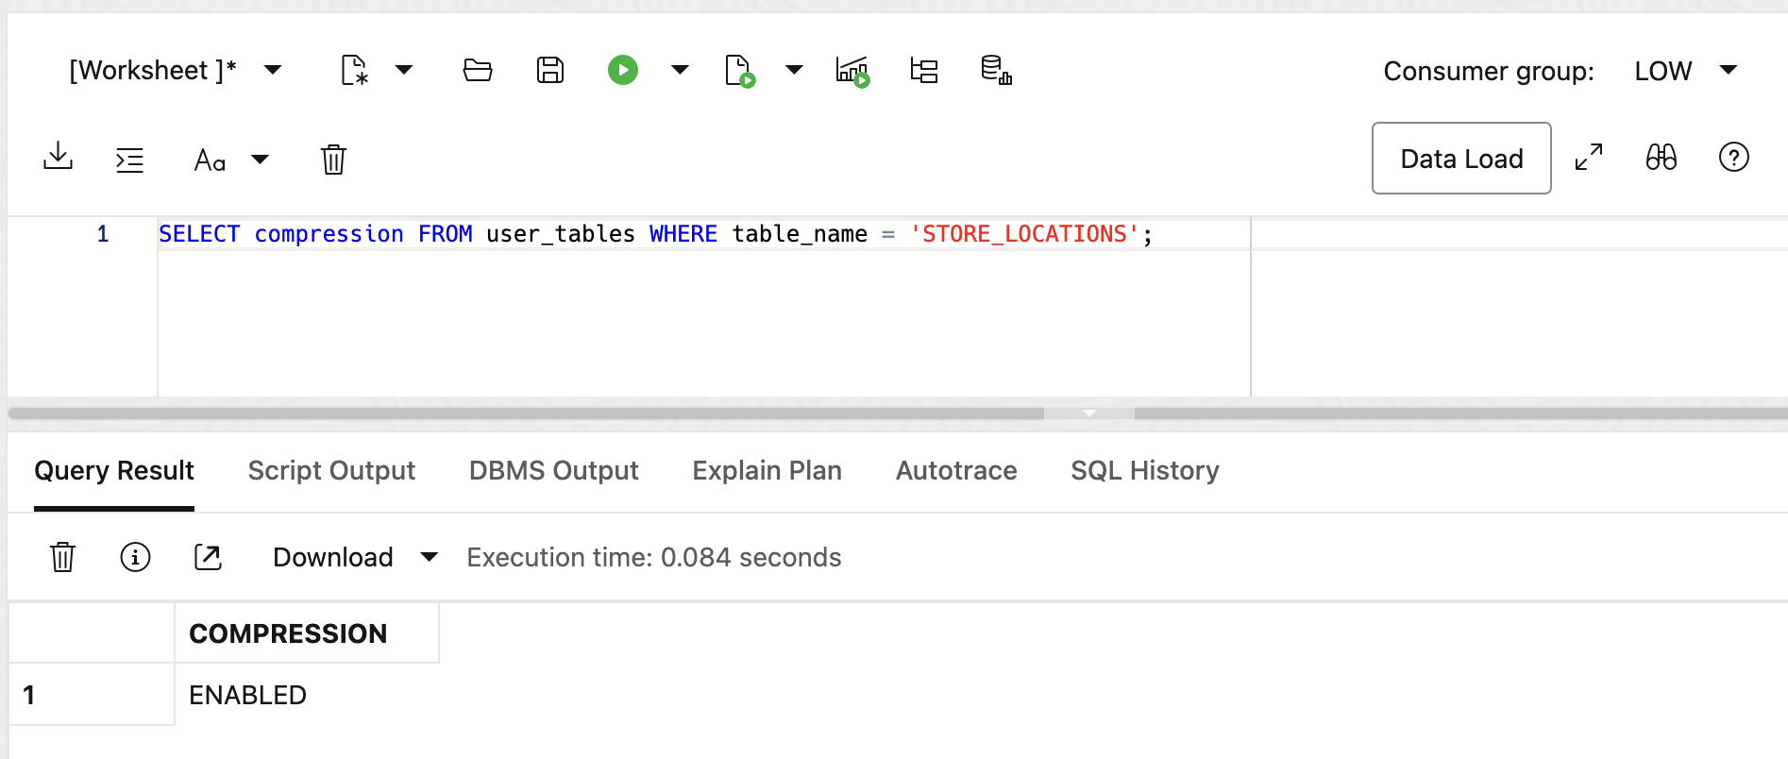Expand the text case options arrow
1788x759 pixels.
coord(260,160)
